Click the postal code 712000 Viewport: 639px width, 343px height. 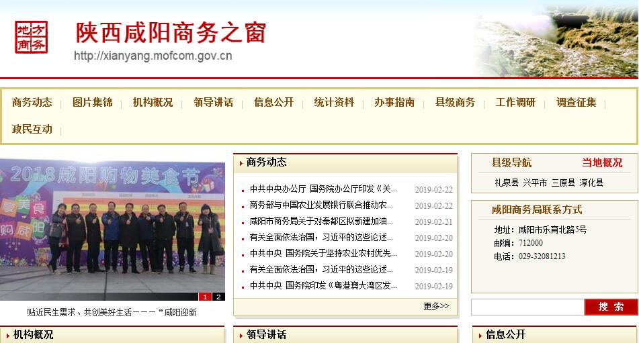coord(530,243)
